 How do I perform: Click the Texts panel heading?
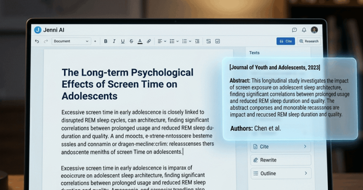(x=254, y=53)
